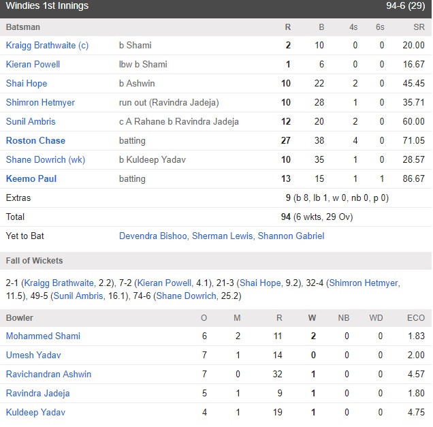
Task: Click Sherman Lewis in Yet to Bat
Action: coord(223,236)
